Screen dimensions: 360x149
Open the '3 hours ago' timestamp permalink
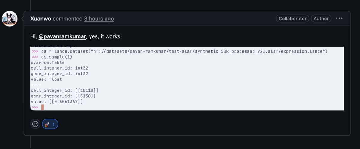pyautogui.click(x=99, y=19)
